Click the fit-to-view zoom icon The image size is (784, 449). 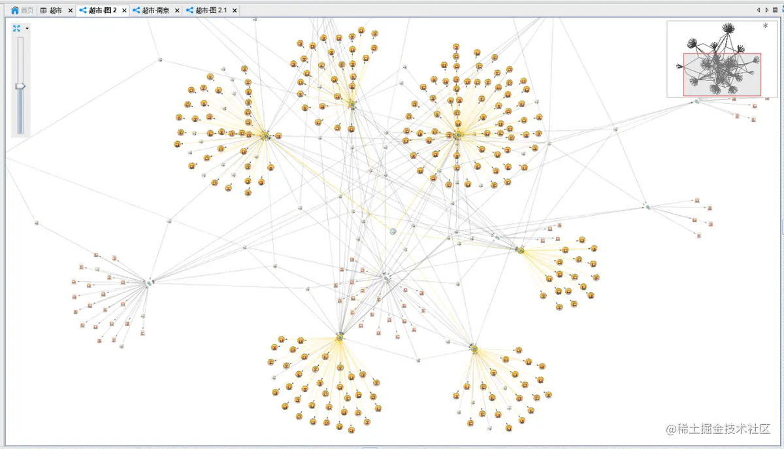(17, 28)
